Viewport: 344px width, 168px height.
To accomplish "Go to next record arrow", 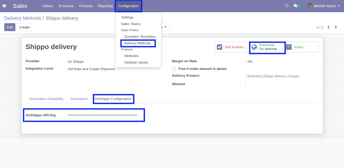I will click(x=336, y=27).
